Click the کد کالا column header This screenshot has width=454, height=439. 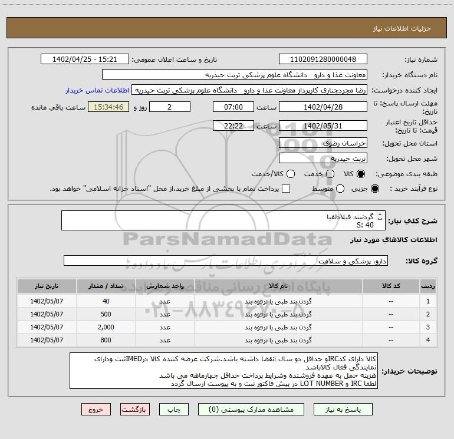[391, 286]
